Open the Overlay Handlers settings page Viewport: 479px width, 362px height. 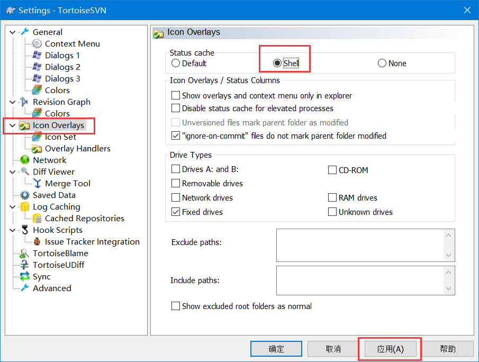[x=78, y=149]
